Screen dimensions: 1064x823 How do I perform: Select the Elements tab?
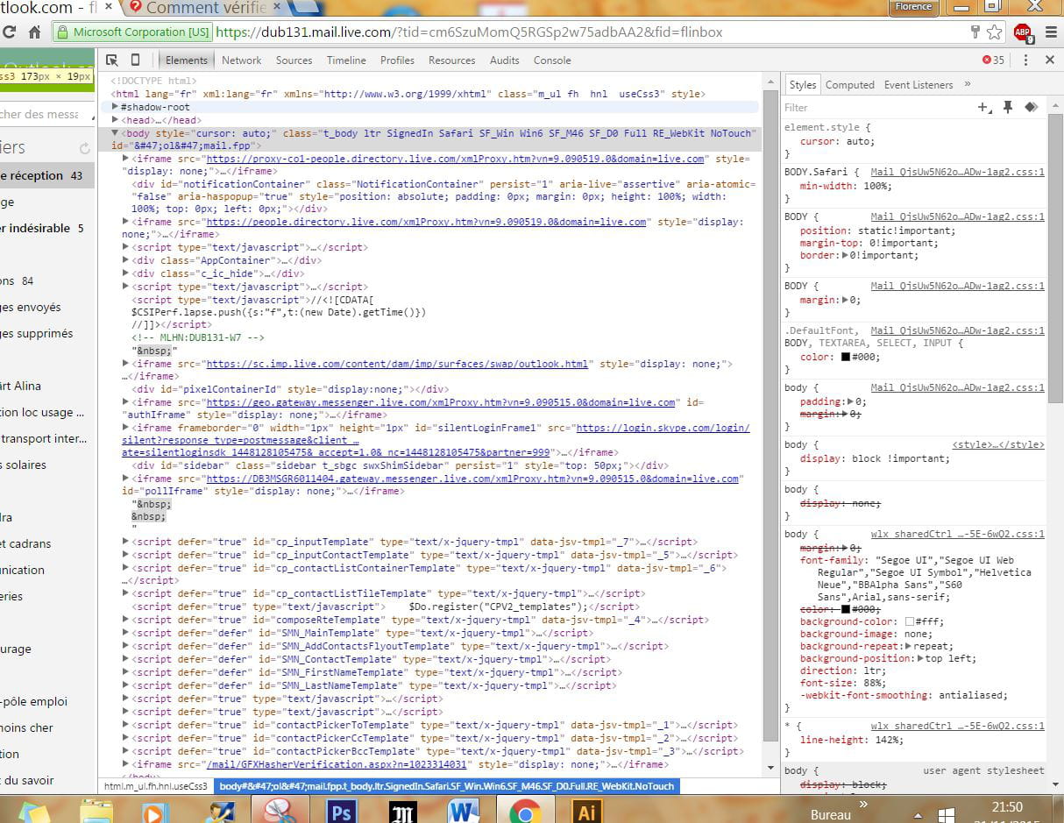[x=186, y=60]
